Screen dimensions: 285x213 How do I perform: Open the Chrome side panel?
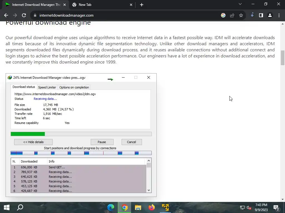[x=261, y=16]
